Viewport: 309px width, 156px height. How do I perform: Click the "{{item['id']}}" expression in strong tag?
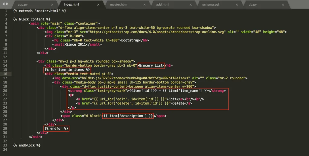(143, 91)
